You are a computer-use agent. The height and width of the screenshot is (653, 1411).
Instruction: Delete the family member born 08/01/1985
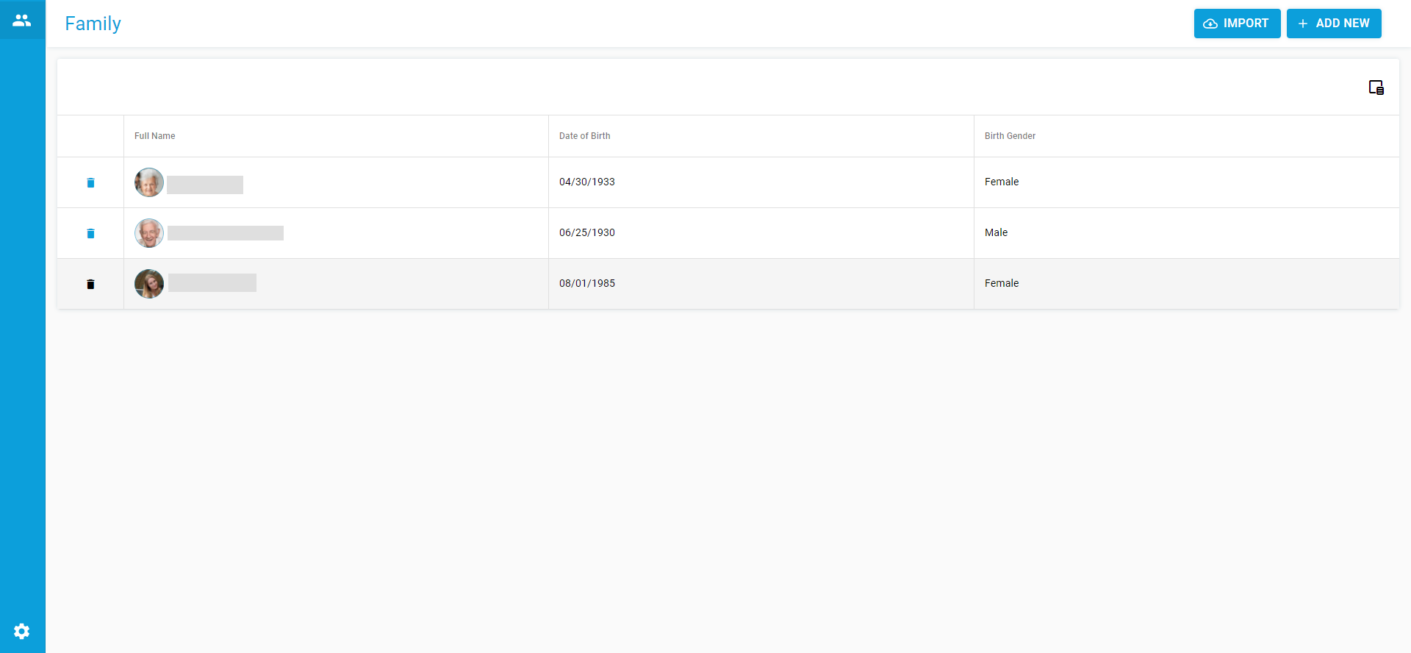coord(90,284)
